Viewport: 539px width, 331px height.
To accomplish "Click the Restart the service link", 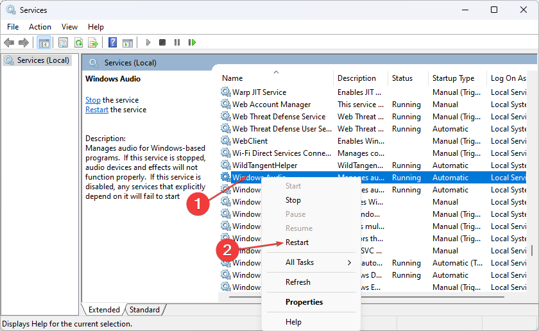I will click(x=97, y=110).
